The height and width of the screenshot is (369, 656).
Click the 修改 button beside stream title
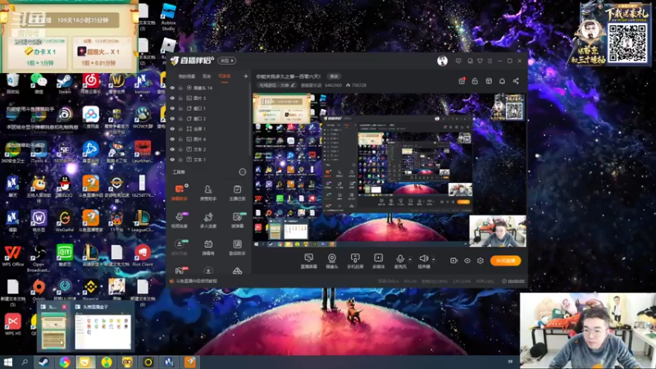click(x=334, y=76)
